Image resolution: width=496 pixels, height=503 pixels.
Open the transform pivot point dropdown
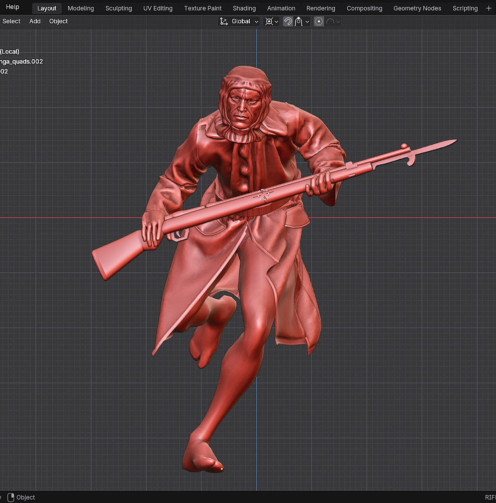coord(271,21)
